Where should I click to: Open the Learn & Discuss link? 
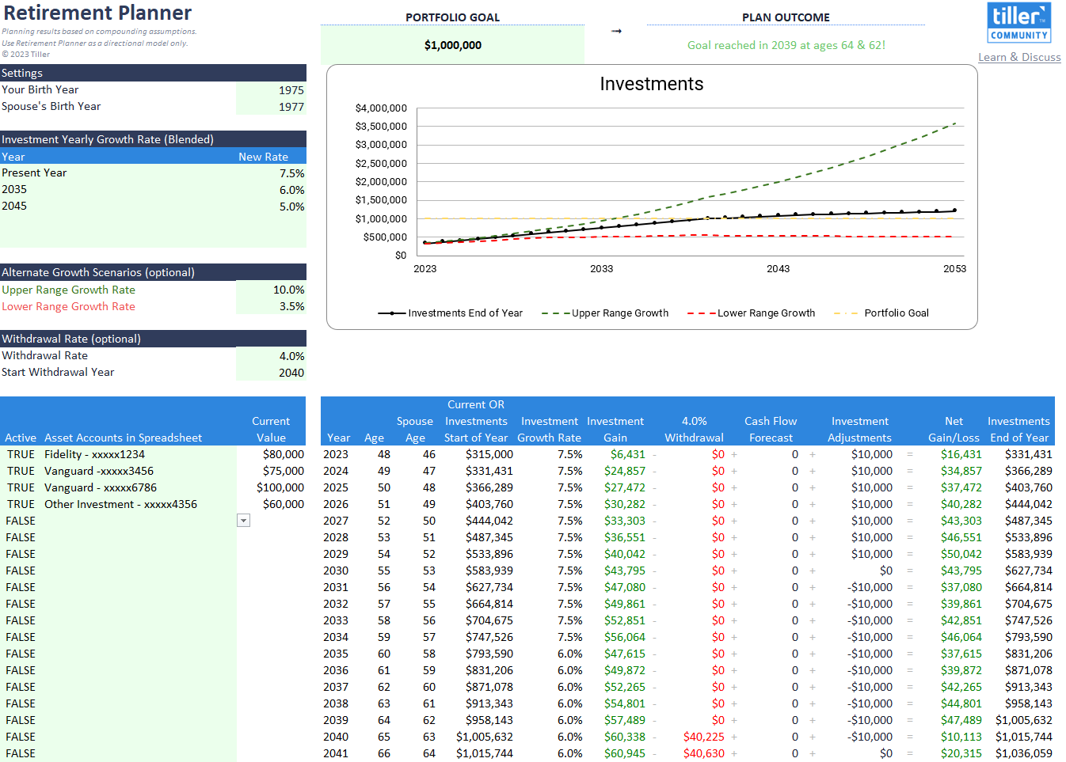click(x=1018, y=57)
